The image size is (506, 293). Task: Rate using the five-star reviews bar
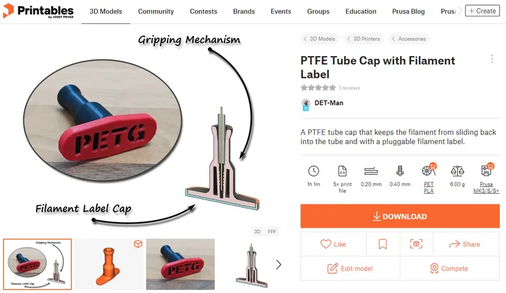pos(318,88)
